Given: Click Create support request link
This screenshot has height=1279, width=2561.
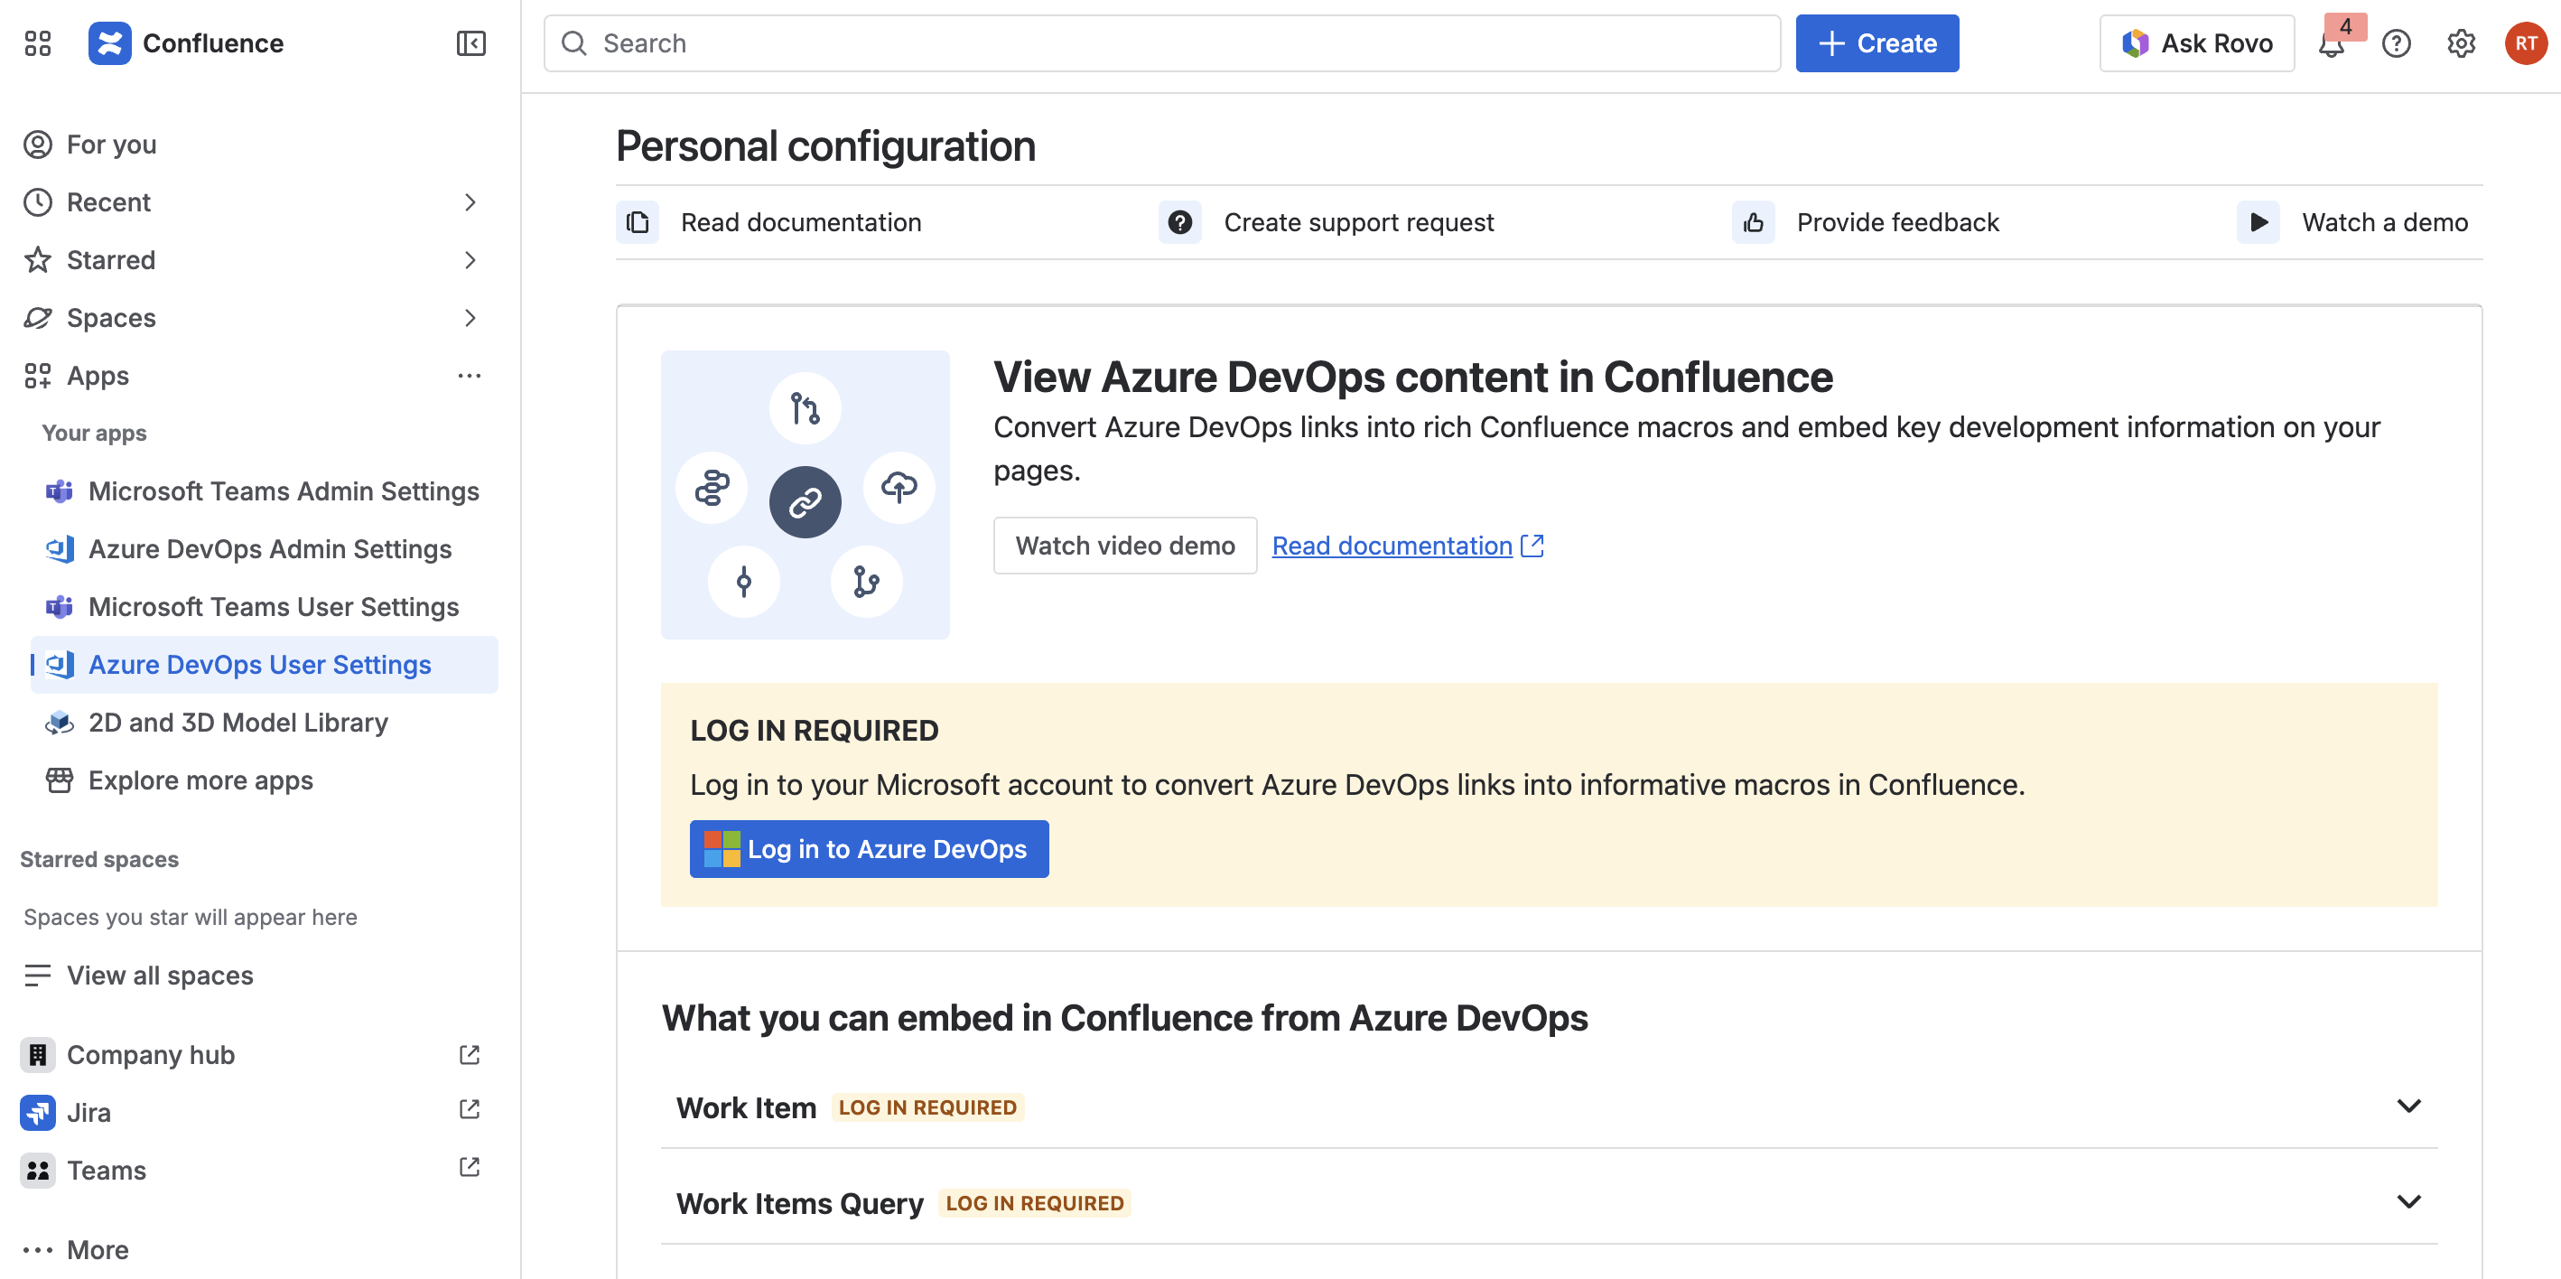Looking at the screenshot, I should coord(1358,222).
